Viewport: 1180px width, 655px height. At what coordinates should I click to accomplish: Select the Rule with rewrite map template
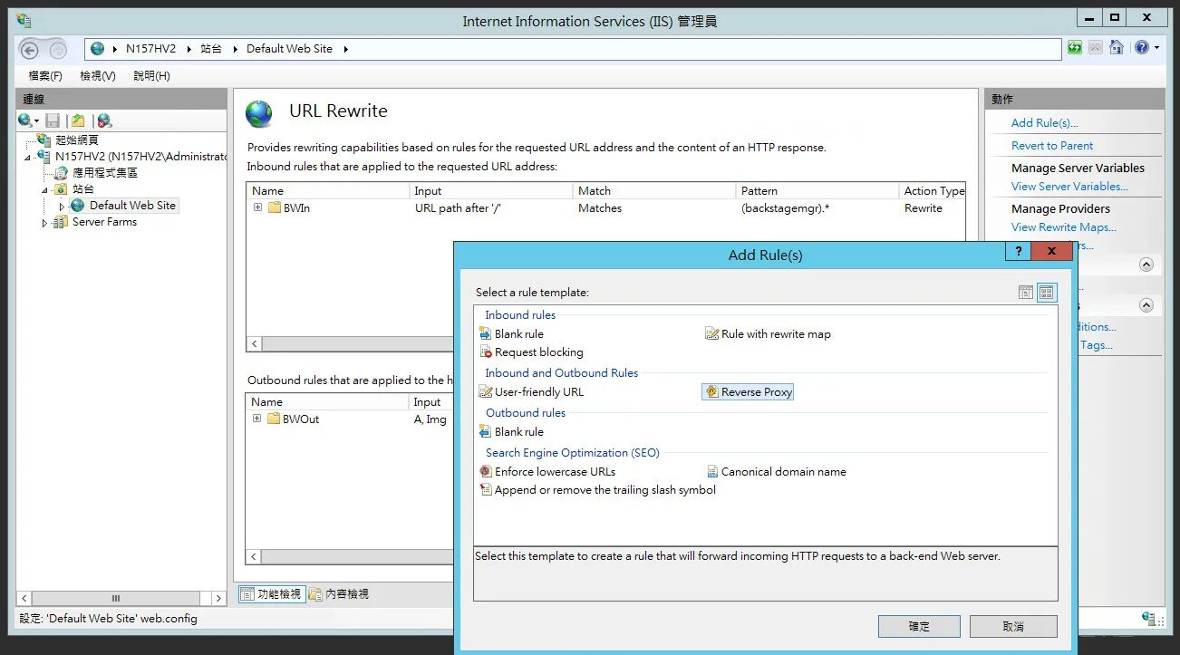pyautogui.click(x=768, y=333)
